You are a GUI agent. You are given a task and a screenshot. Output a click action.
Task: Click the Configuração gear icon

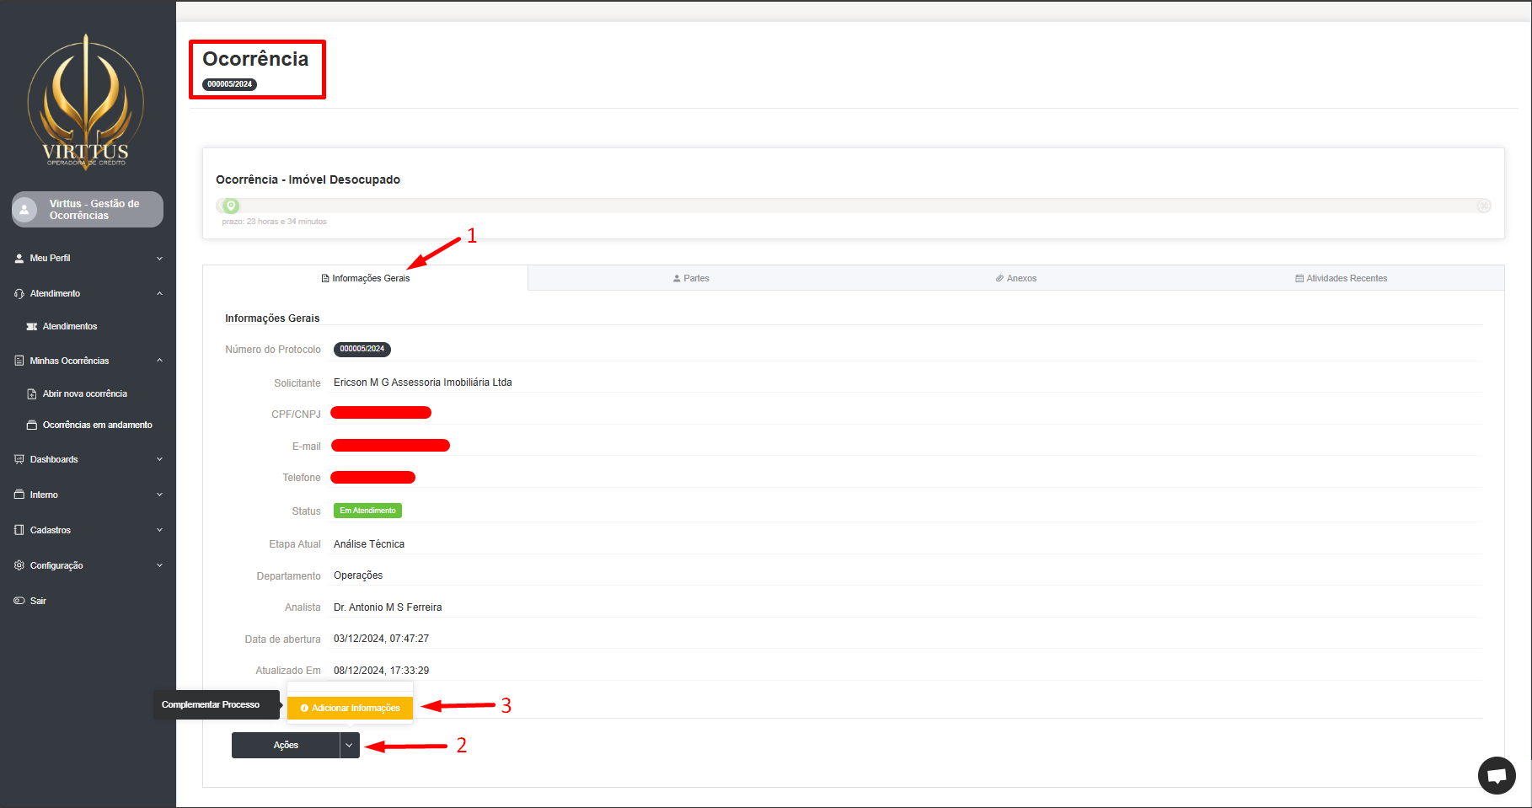pos(19,565)
